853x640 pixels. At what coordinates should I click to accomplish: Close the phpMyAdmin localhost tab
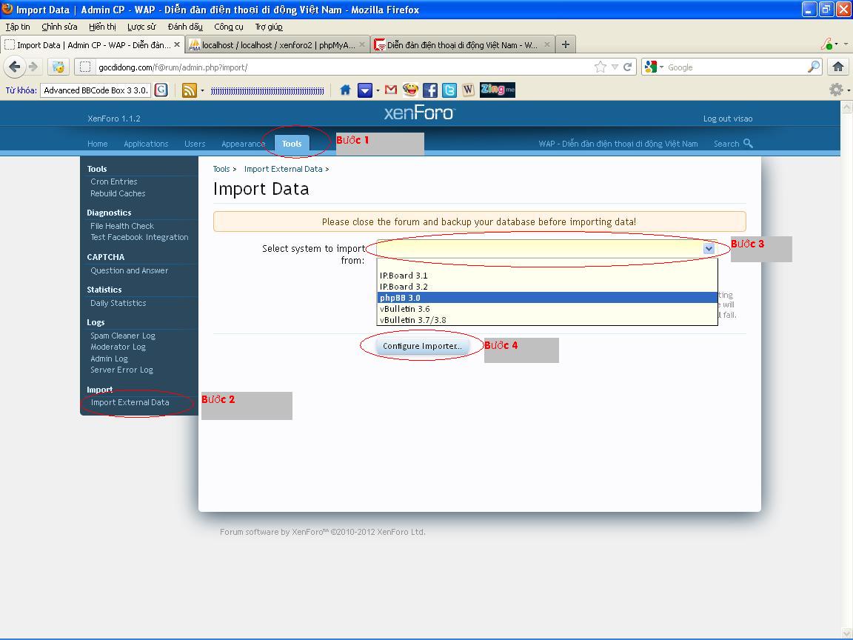(362, 44)
